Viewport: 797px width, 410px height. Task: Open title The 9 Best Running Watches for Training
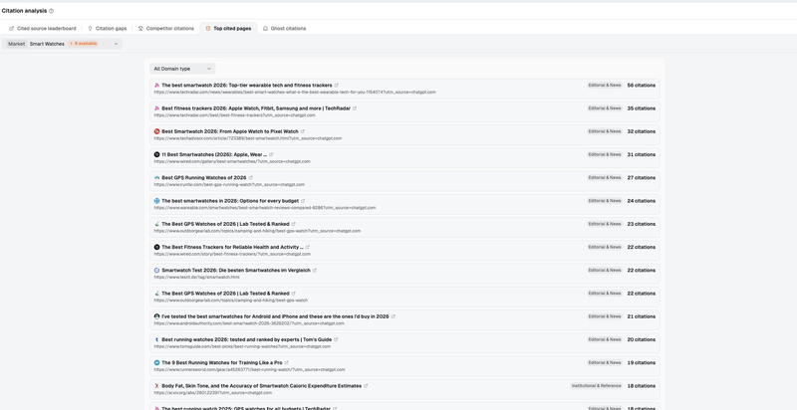pyautogui.click(x=221, y=363)
